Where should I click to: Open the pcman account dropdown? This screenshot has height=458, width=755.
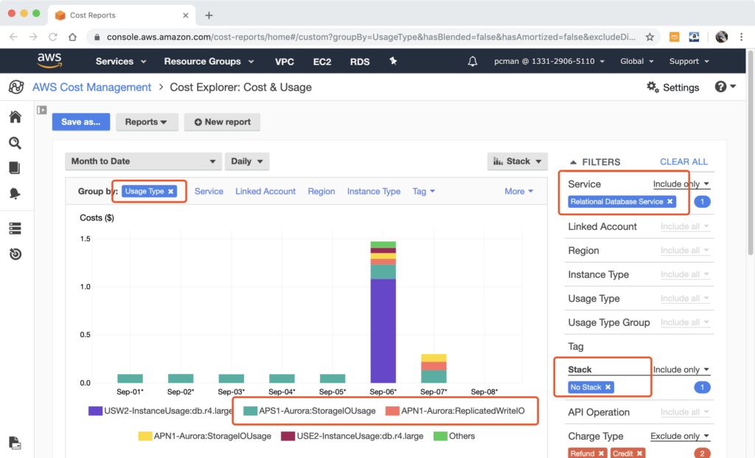549,61
